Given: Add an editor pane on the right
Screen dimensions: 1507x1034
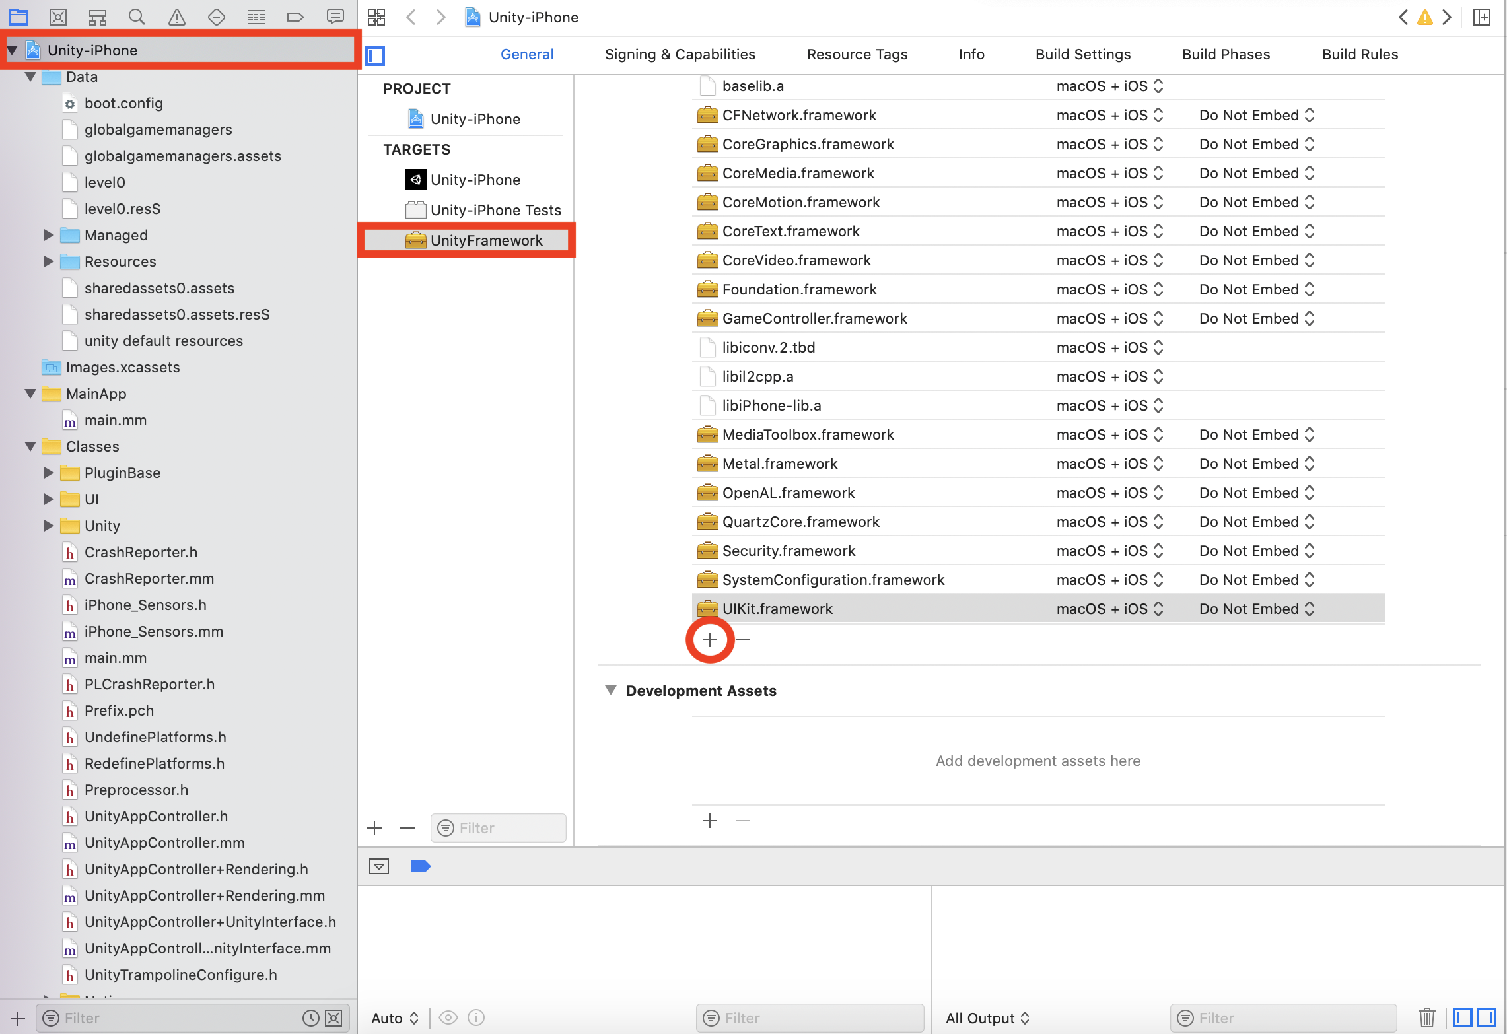Looking at the screenshot, I should [1482, 17].
